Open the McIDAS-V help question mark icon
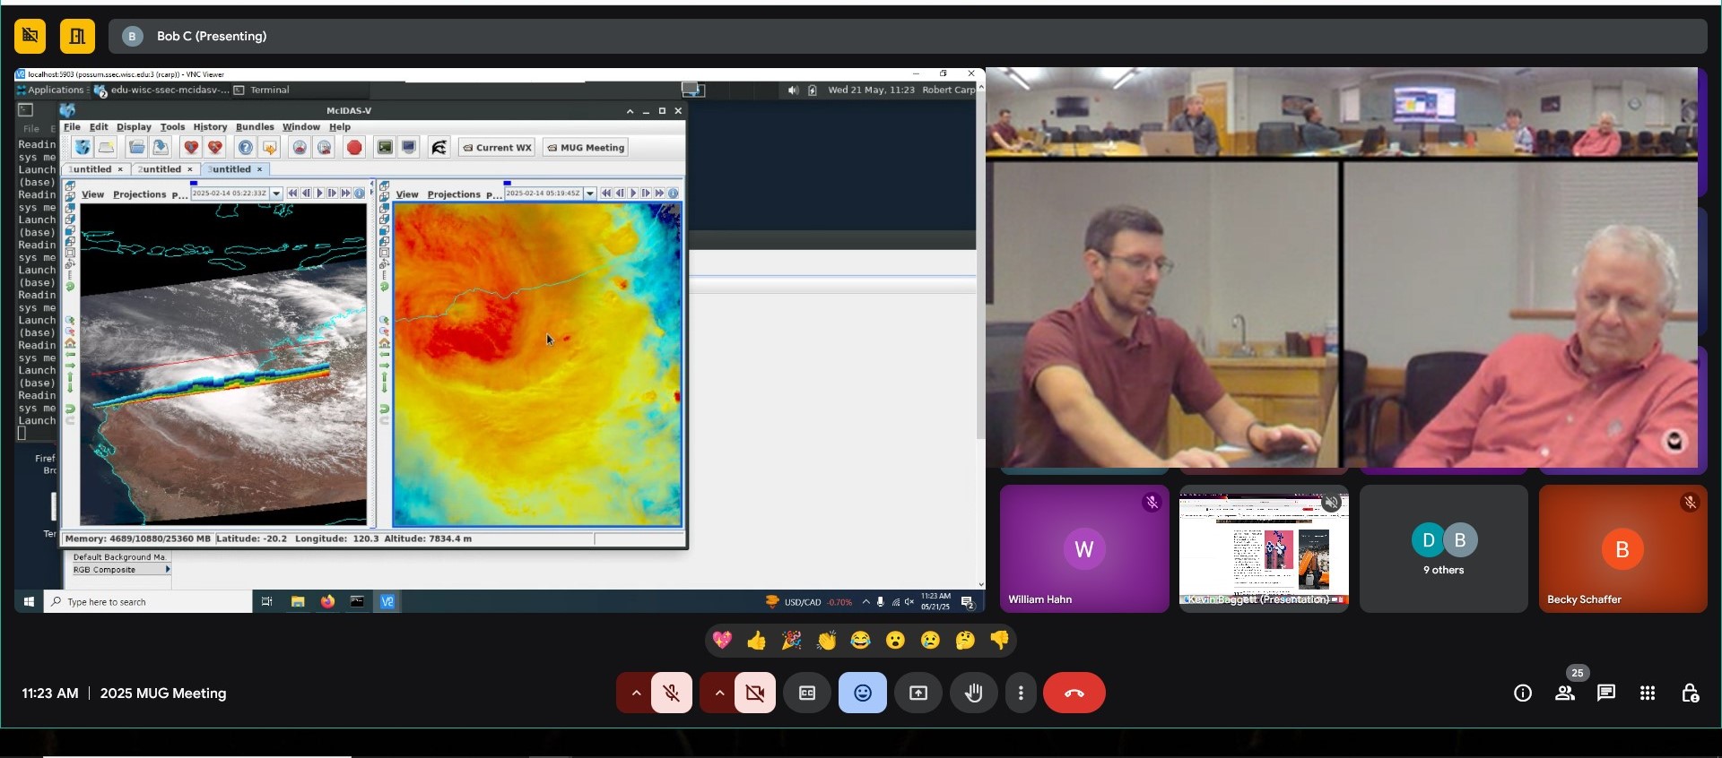Image resolution: width=1722 pixels, height=758 pixels. (245, 147)
